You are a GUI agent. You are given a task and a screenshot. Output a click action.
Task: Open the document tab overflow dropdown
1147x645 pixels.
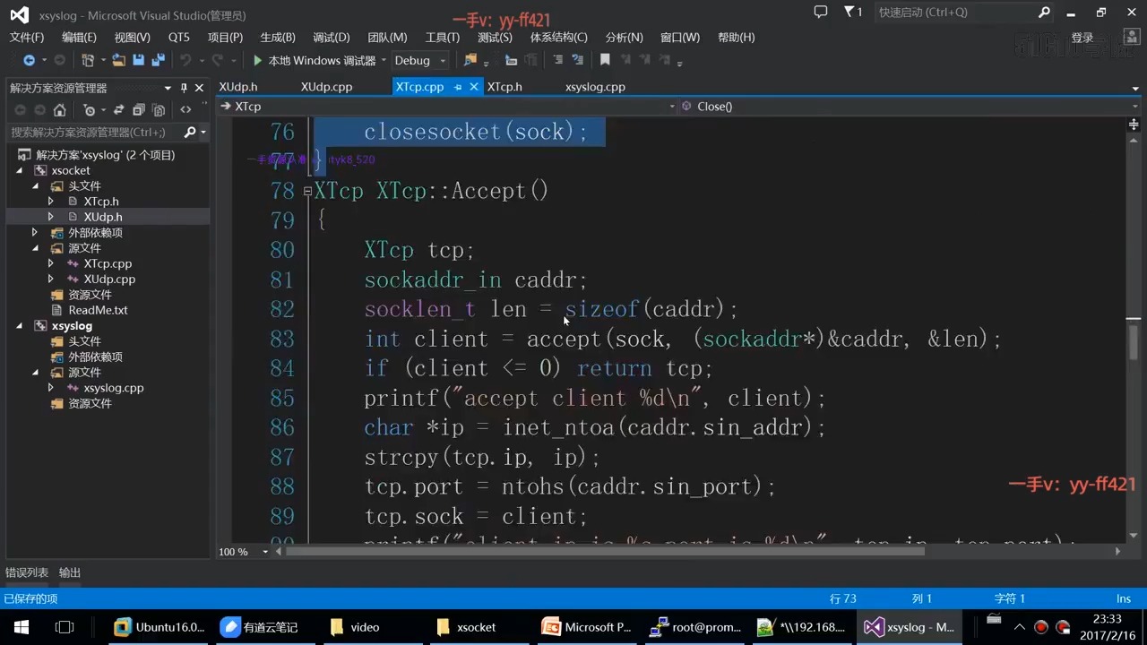point(1135,88)
